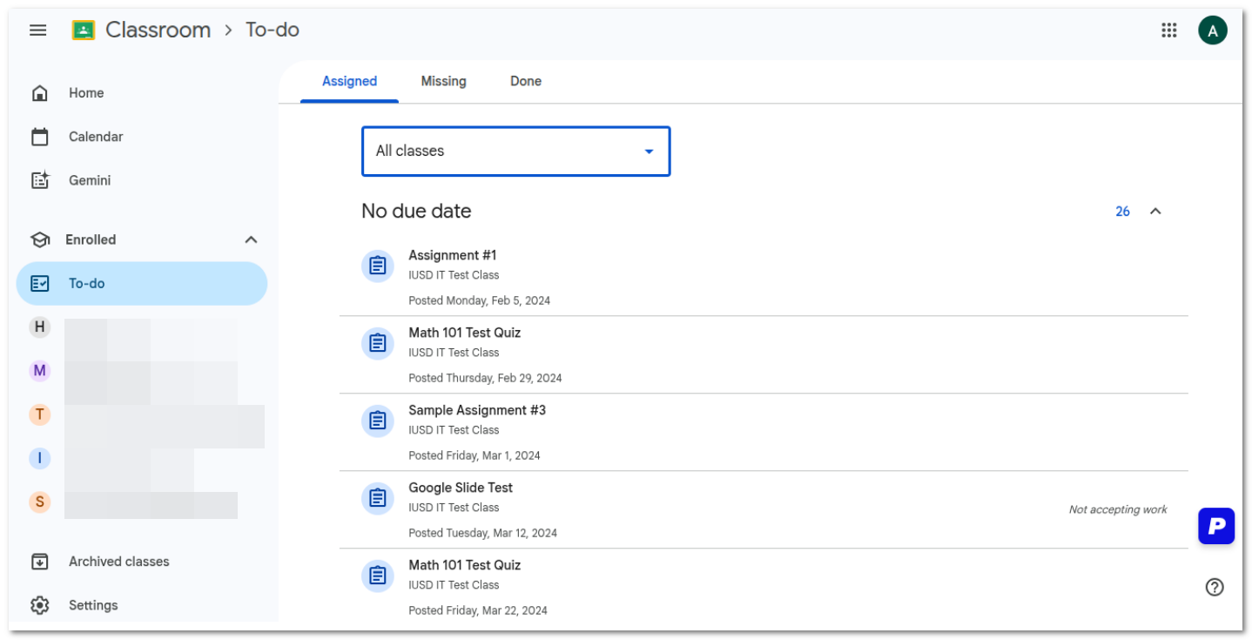Select the purple M class avatar
Screen dimensions: 1252x640
(39, 371)
